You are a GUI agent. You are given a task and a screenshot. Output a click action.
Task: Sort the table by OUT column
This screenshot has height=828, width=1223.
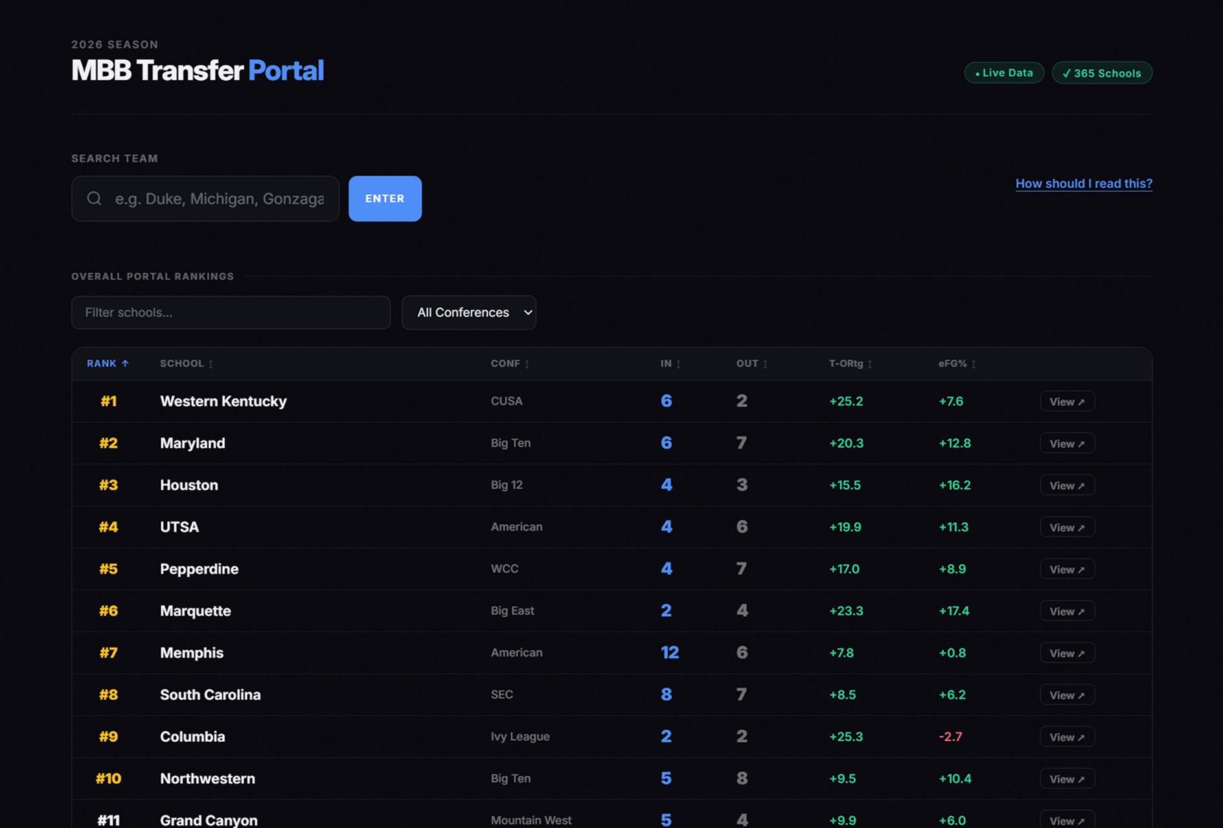[751, 363]
